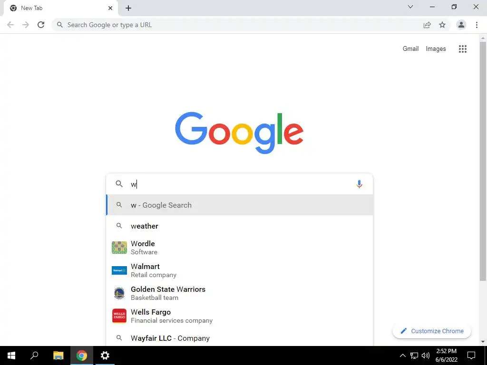The height and width of the screenshot is (365, 487).
Task: Click the Wells Fargo logo thumbnail
Action: (x=119, y=316)
